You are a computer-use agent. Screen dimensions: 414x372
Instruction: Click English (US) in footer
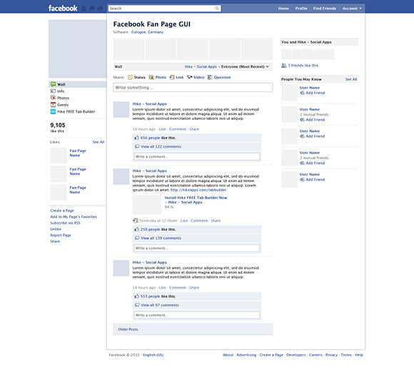pyautogui.click(x=153, y=355)
